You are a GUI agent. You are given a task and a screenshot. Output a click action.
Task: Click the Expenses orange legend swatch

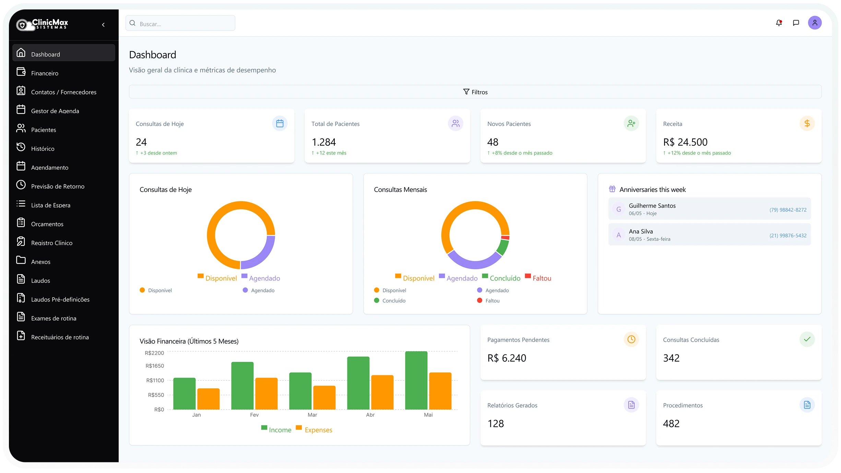pos(299,428)
